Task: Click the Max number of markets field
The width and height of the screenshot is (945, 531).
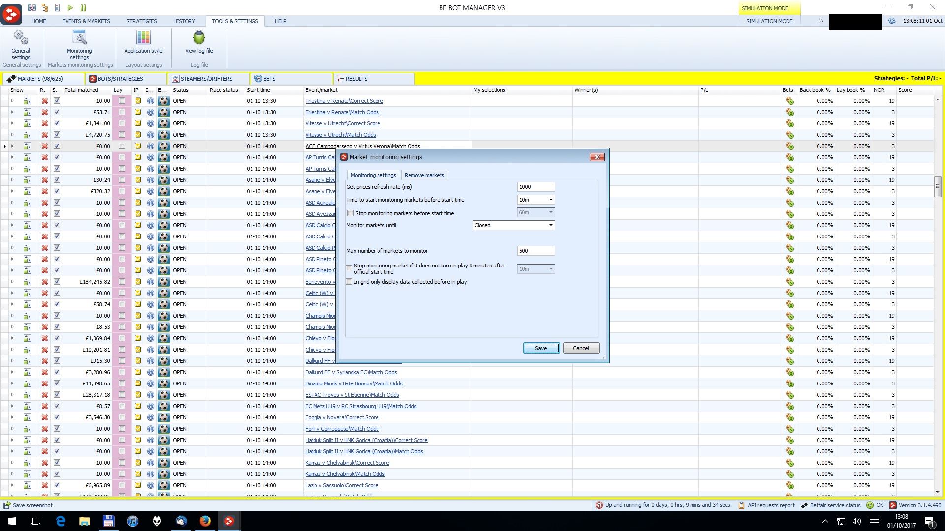Action: point(535,251)
